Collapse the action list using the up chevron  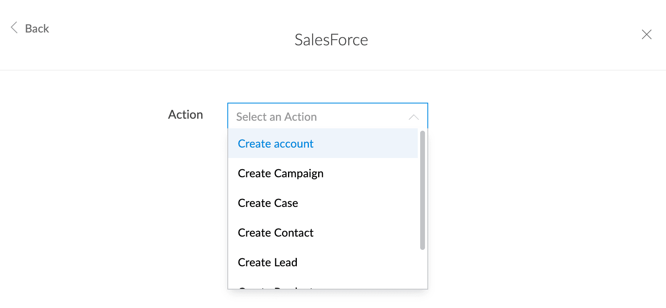click(414, 117)
